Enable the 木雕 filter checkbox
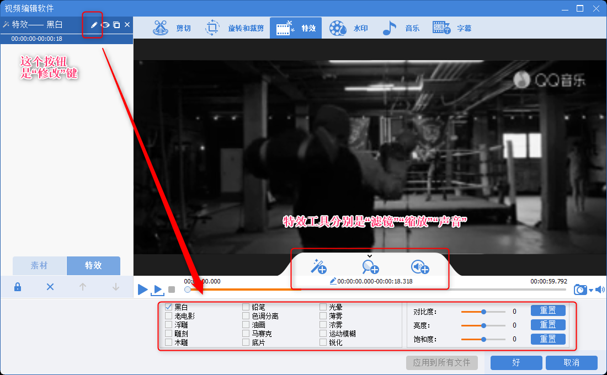This screenshot has height=375, width=607. pyautogui.click(x=168, y=342)
